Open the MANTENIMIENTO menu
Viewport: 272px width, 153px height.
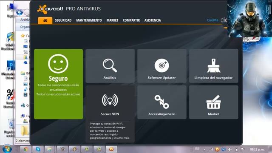point(89,20)
